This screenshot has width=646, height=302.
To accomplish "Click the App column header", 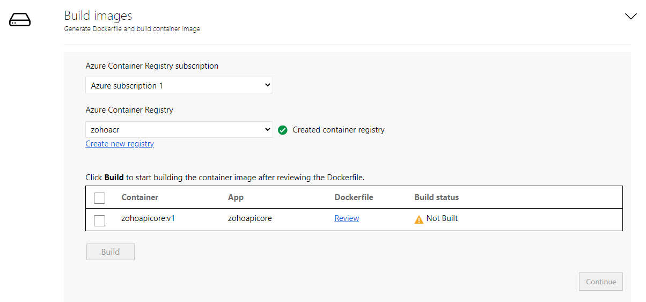I will (x=236, y=197).
